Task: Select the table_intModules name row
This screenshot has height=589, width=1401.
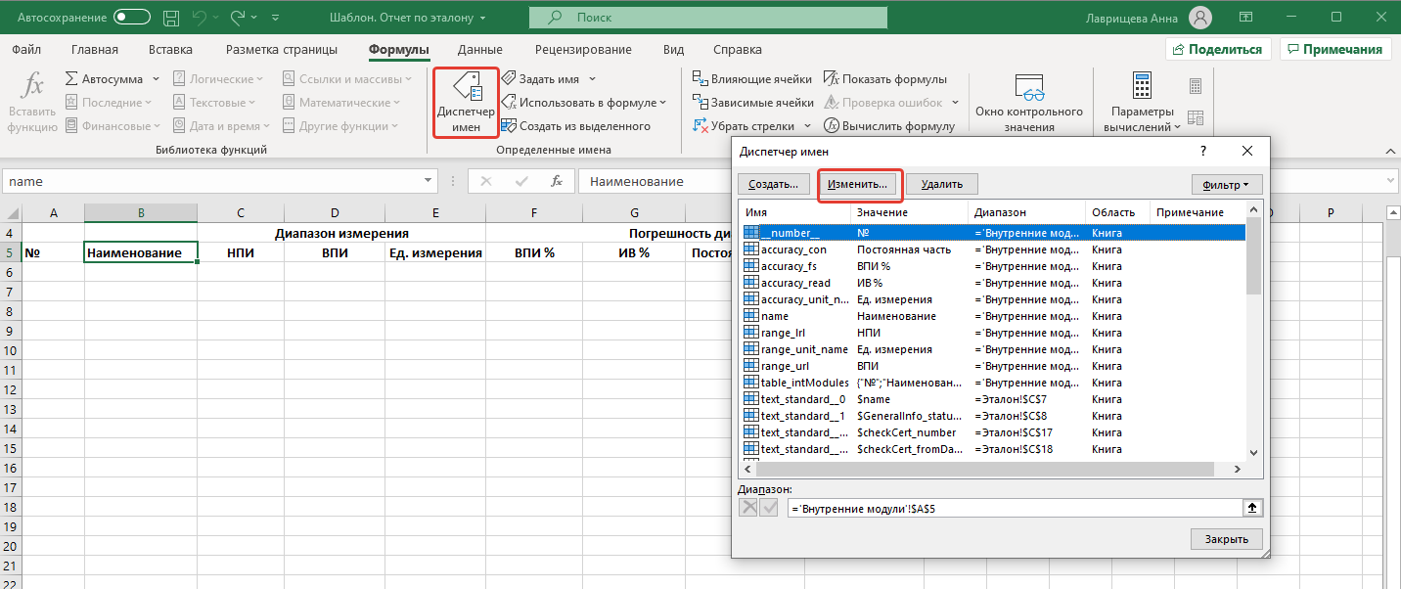Action: 993,383
